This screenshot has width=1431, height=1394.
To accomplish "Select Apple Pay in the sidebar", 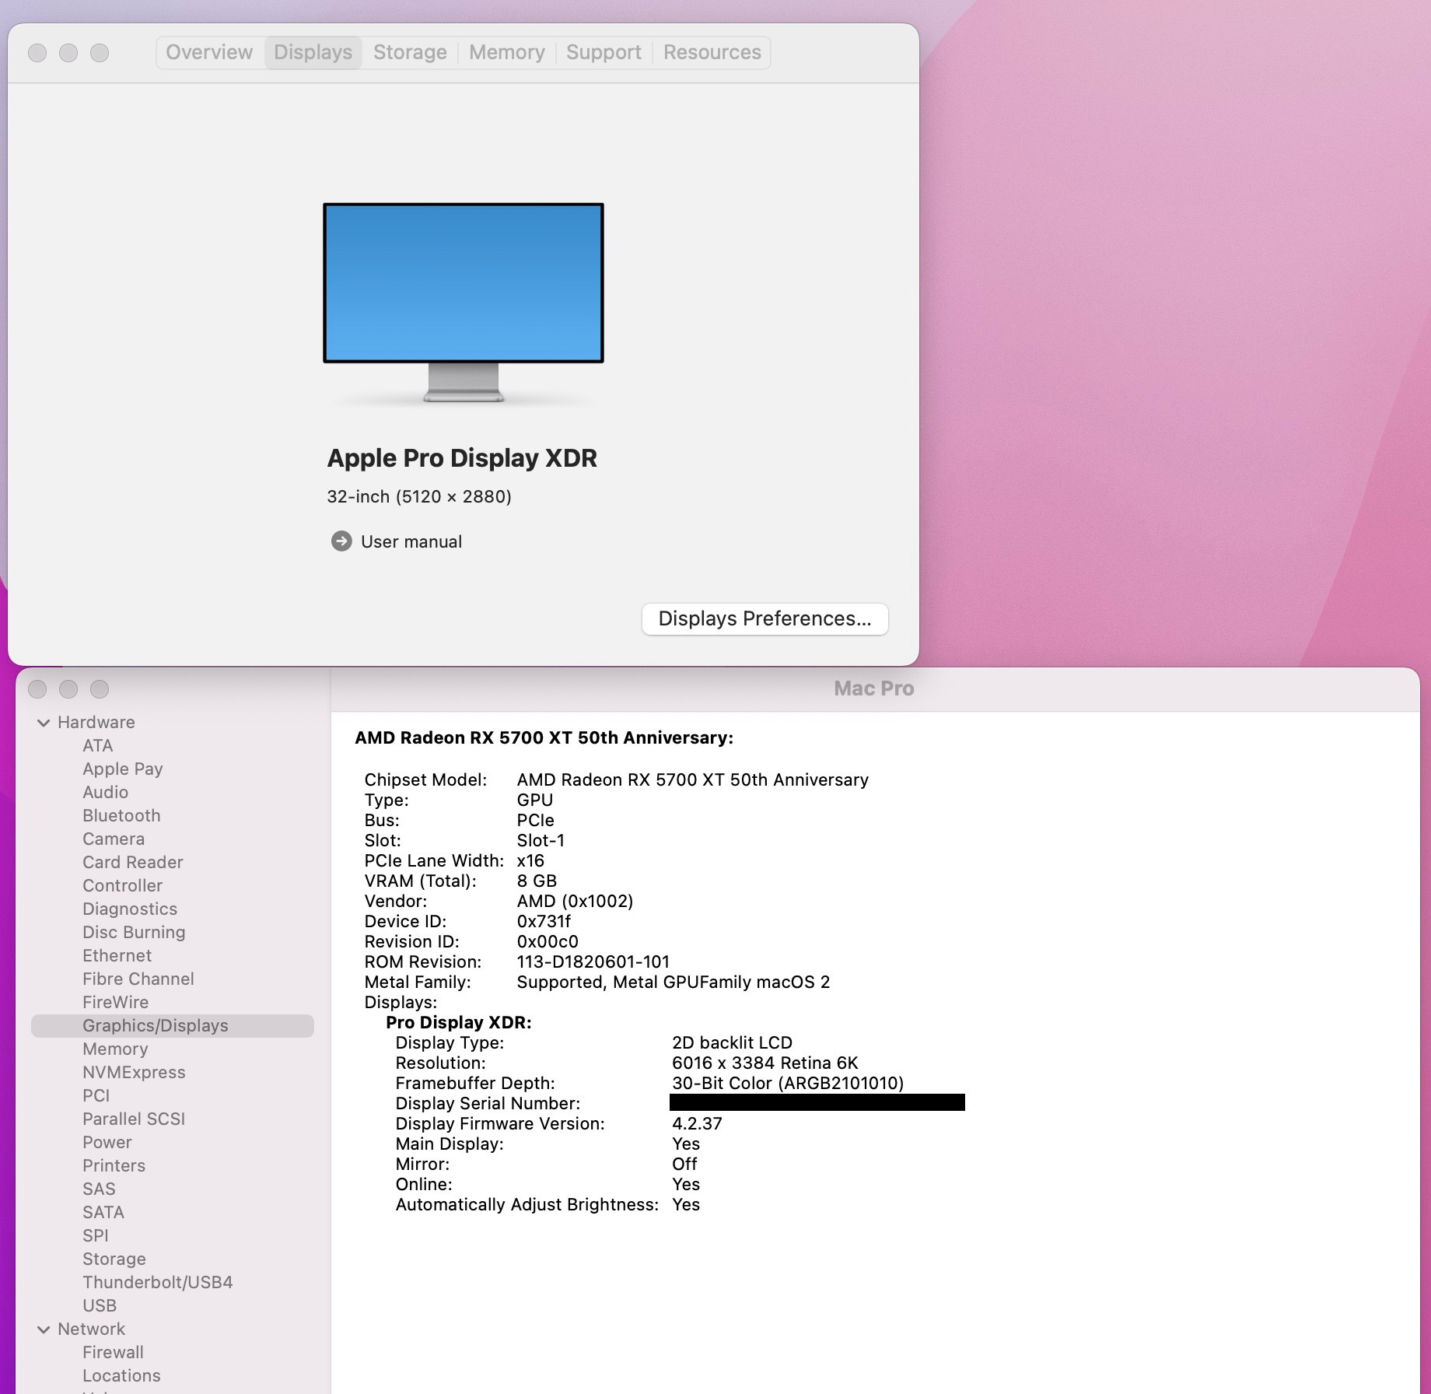I will [x=123, y=769].
